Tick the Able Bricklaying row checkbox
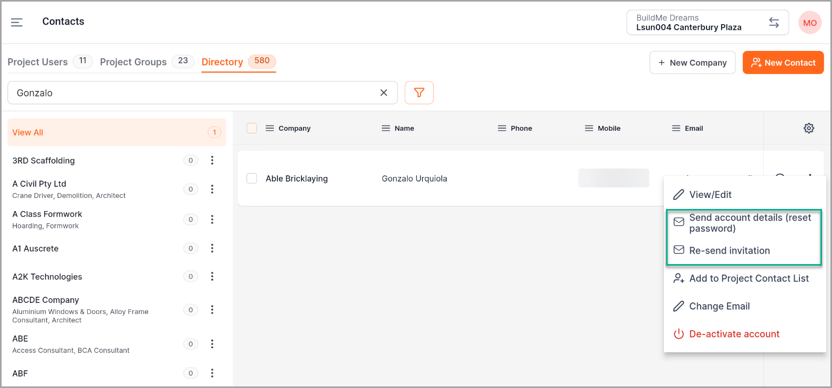The height and width of the screenshot is (388, 832). pos(252,179)
